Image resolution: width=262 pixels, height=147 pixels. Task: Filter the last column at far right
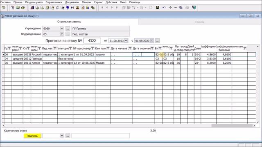245,48
